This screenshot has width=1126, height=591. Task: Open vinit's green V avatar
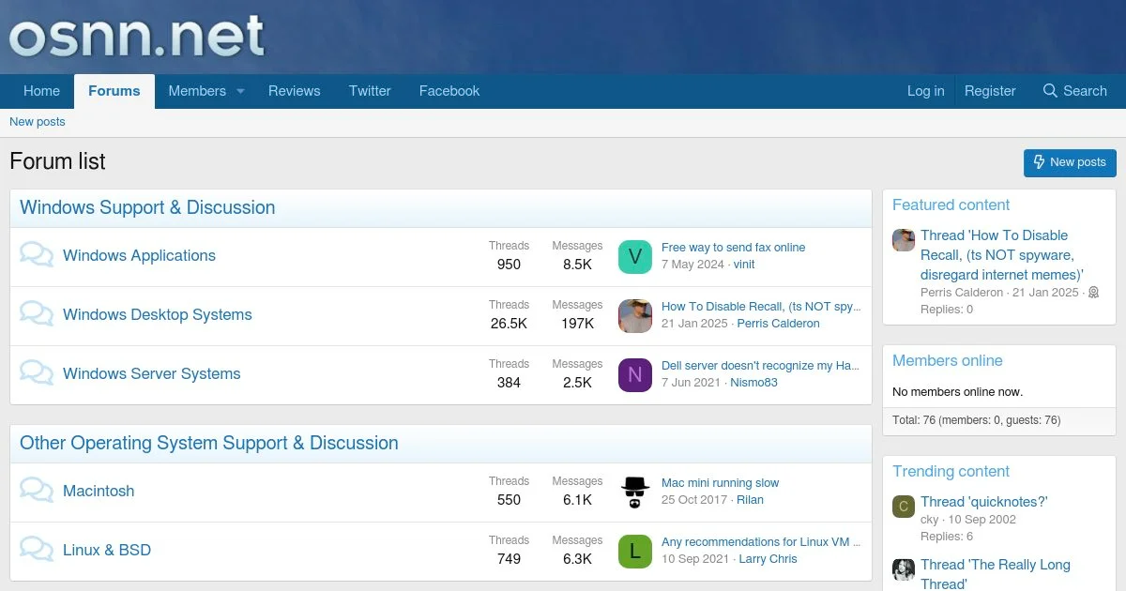click(x=634, y=256)
